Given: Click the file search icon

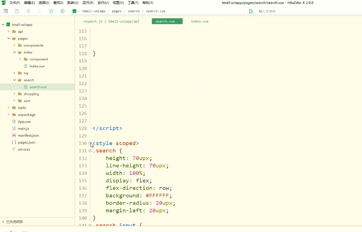Looking at the screenshot, I should pyautogui.click(x=251, y=11).
